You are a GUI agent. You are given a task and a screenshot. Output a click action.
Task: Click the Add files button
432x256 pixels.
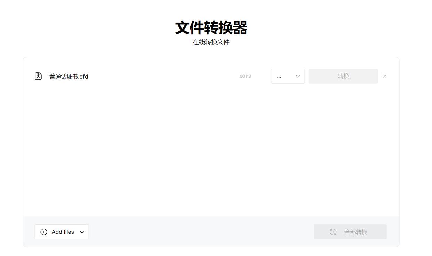[x=62, y=232]
